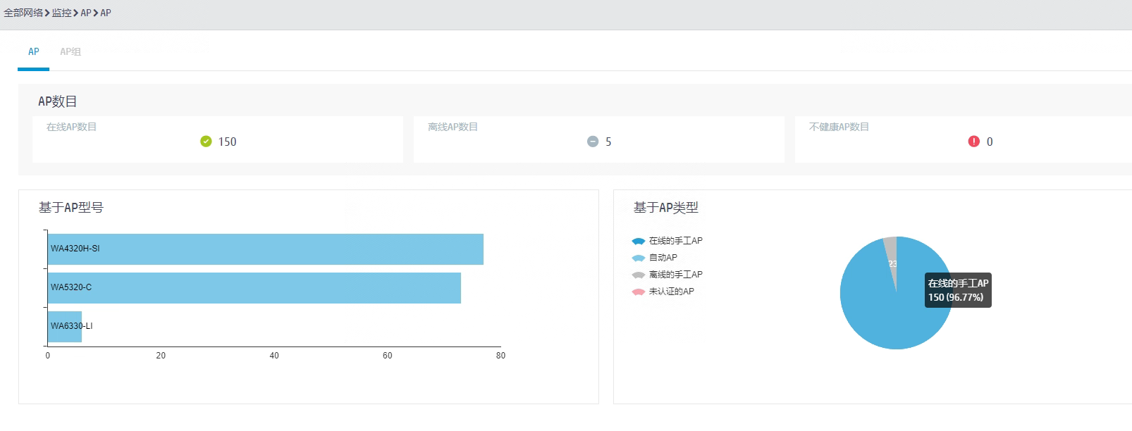Screen dimensions: 1132x431
Task: Toggle 未认证的AP legend marker
Action: (639, 292)
